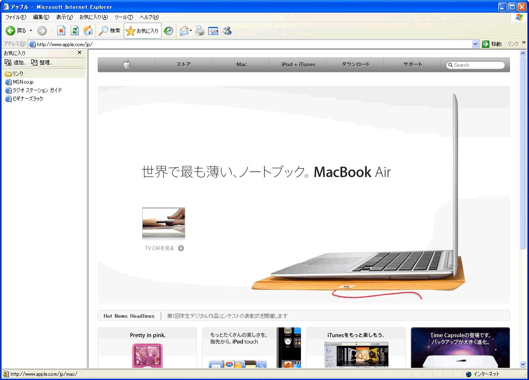Click the status bar URL text
529x380 pixels.
44,374
